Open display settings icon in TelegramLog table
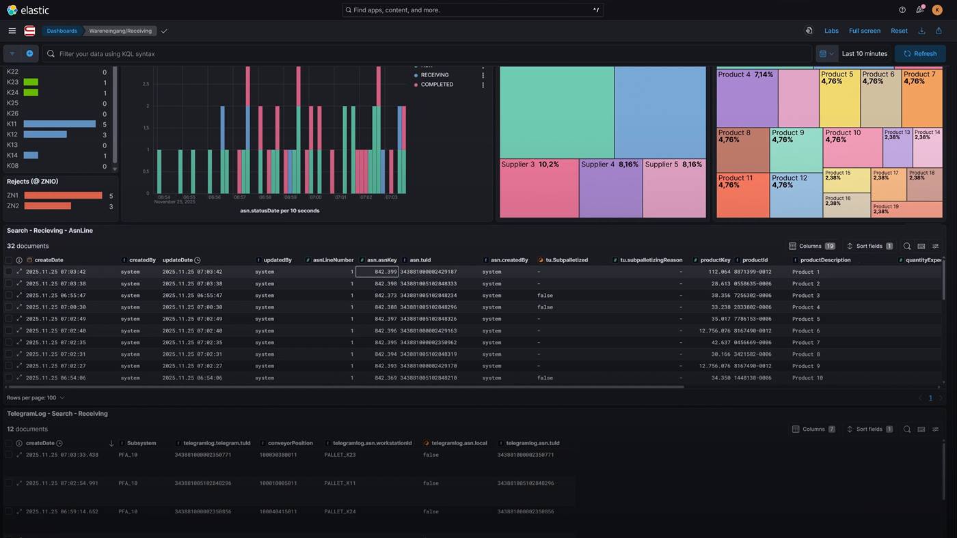957x538 pixels. 936,429
